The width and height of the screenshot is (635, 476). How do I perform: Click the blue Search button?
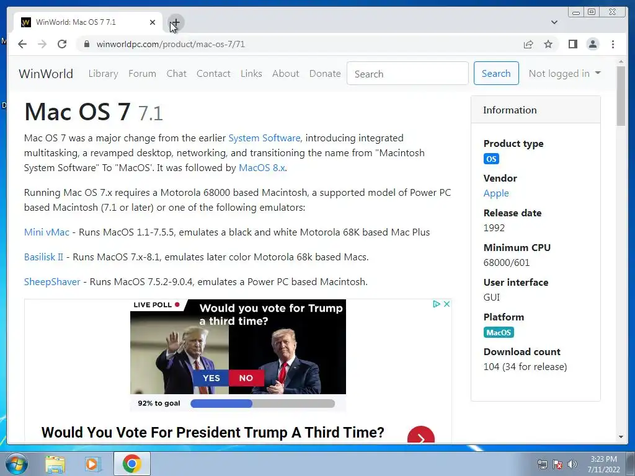coord(496,73)
